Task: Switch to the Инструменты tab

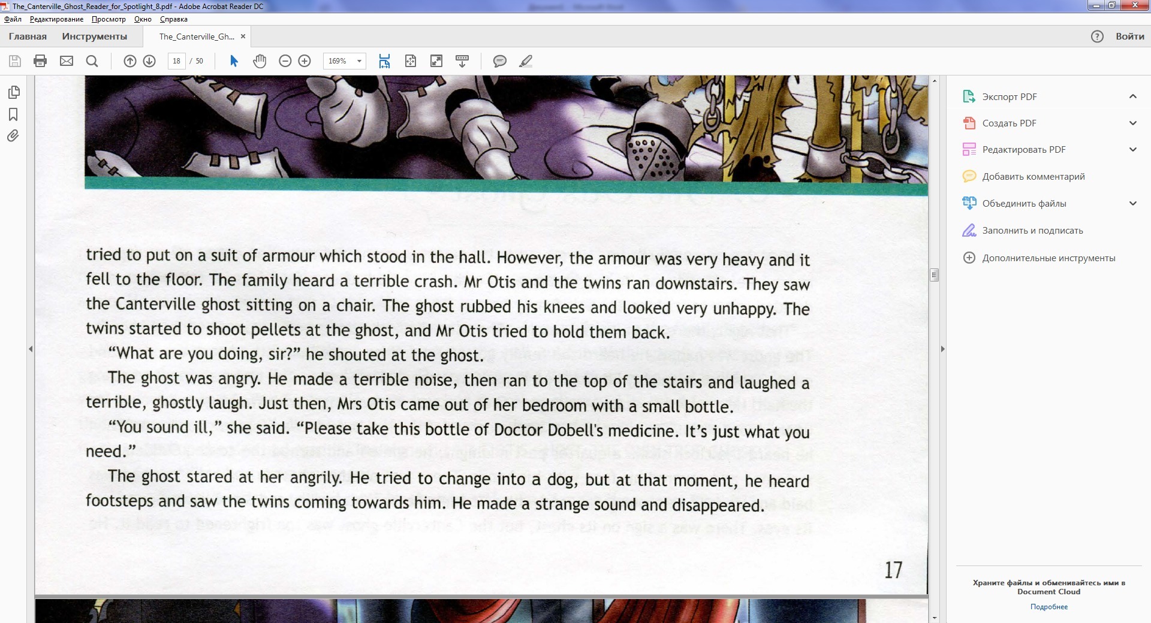Action: coord(95,37)
